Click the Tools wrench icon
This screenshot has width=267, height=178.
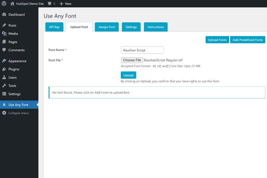click(x=4, y=86)
